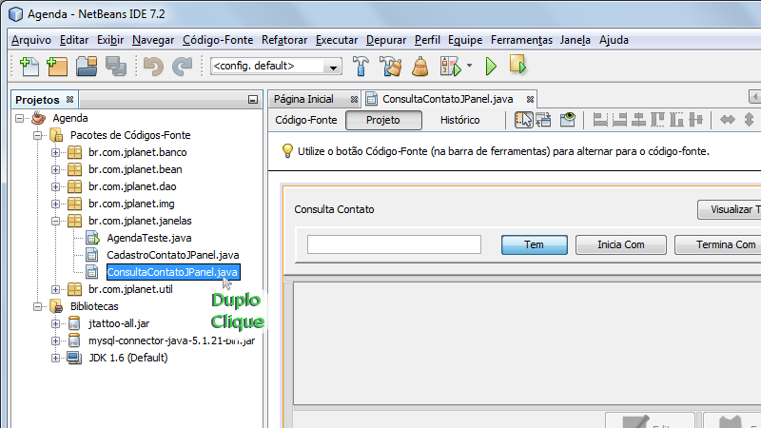This screenshot has width=761, height=428.
Task: Expand the JDK 1.6 (Default) node
Action: coord(55,359)
